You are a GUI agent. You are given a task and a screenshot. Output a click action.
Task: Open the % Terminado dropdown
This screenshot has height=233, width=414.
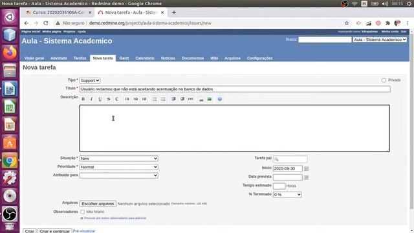287,194
